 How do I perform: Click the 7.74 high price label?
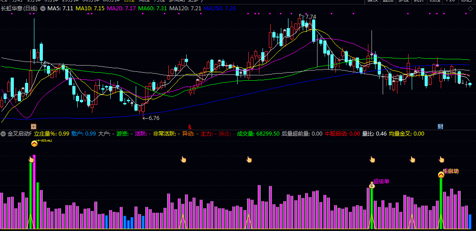coord(310,17)
